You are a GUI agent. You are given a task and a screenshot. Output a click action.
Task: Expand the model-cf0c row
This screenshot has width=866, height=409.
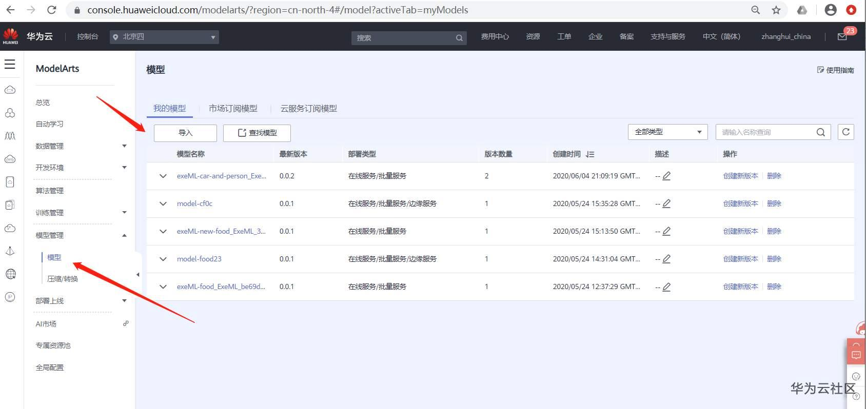point(163,203)
